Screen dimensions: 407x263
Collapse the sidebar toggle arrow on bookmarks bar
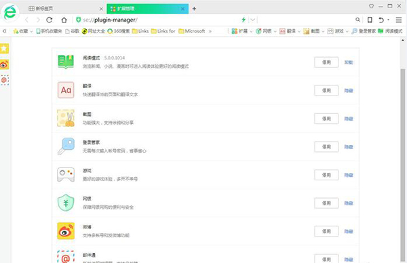(x=5, y=31)
